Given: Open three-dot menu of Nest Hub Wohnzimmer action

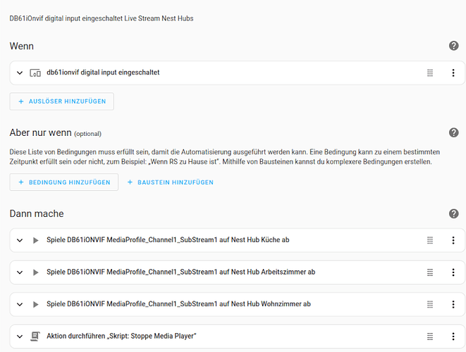Looking at the screenshot, I should pyautogui.click(x=453, y=304).
